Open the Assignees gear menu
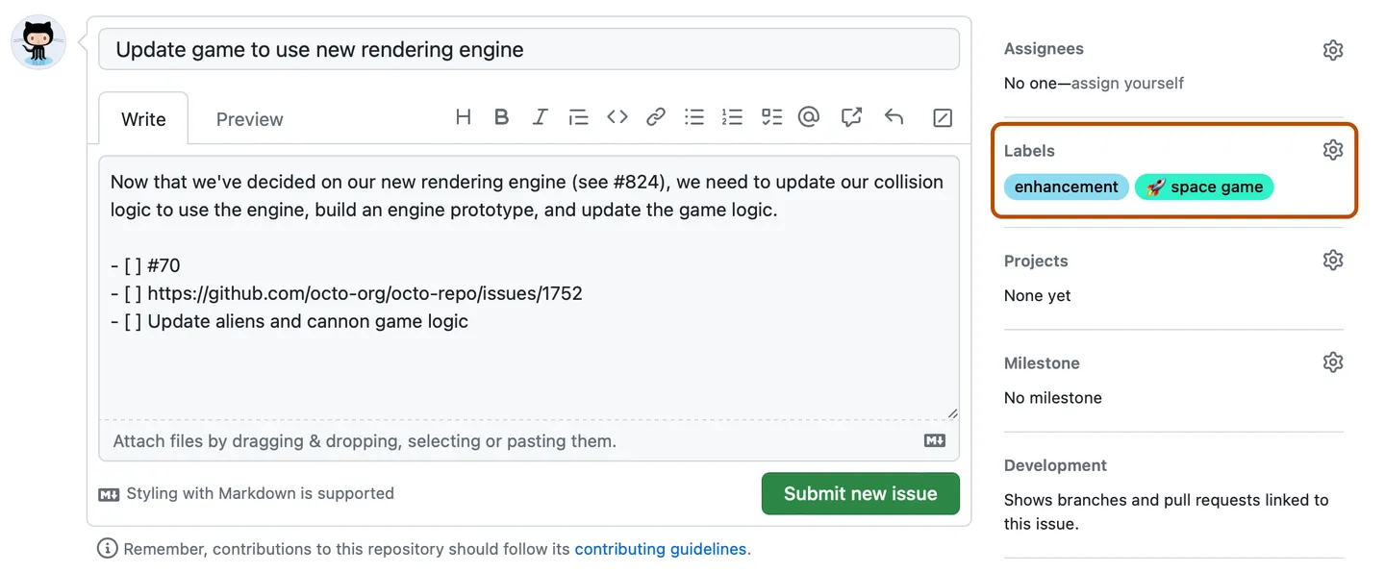 [x=1332, y=50]
